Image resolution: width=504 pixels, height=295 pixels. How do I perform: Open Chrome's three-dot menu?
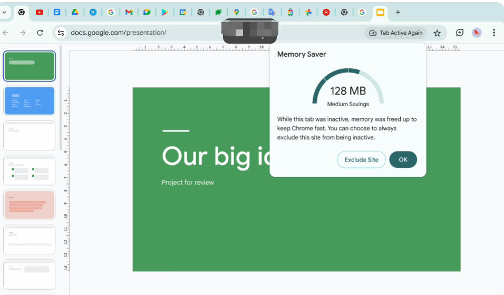pyautogui.click(x=493, y=33)
